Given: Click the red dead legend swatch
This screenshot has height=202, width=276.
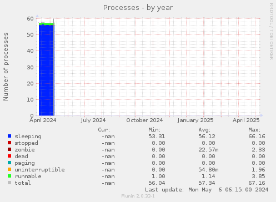Looking at the screenshot, I should tap(9, 156).
